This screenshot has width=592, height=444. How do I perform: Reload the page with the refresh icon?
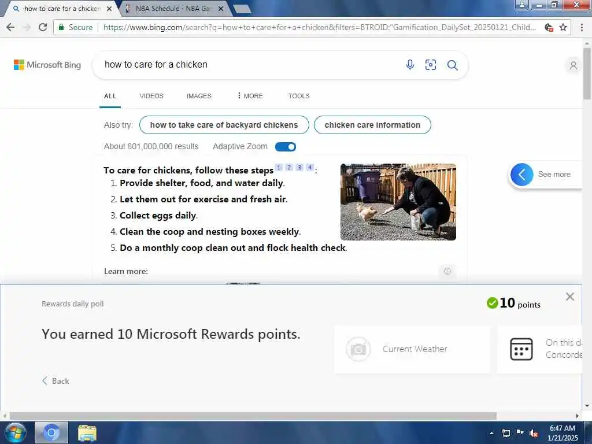tap(43, 27)
